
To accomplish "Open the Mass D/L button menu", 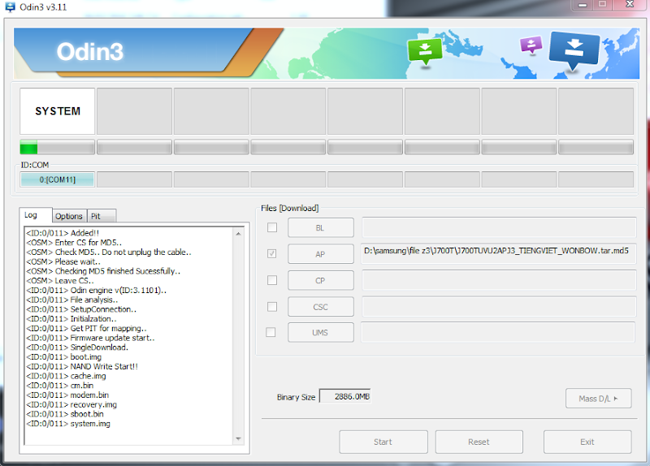I will (598, 399).
